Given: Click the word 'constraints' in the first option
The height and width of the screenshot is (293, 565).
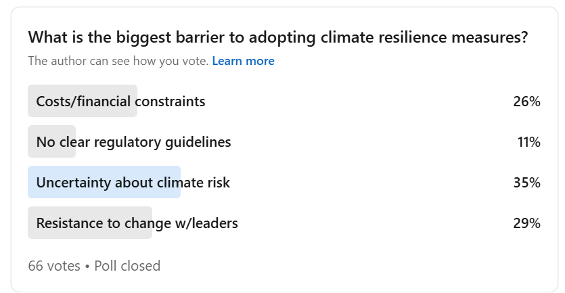Looking at the screenshot, I should tap(170, 102).
